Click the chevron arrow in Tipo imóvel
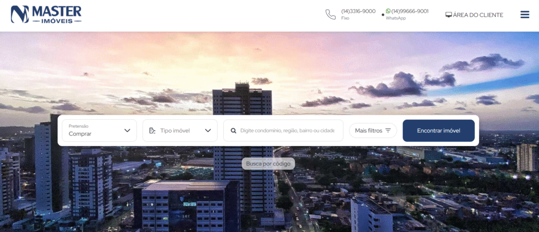539x232 pixels. coord(207,131)
